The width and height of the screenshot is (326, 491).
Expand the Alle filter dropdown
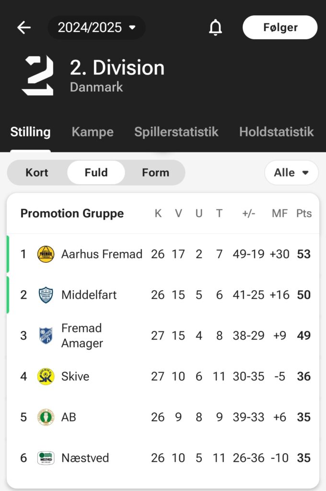[291, 173]
